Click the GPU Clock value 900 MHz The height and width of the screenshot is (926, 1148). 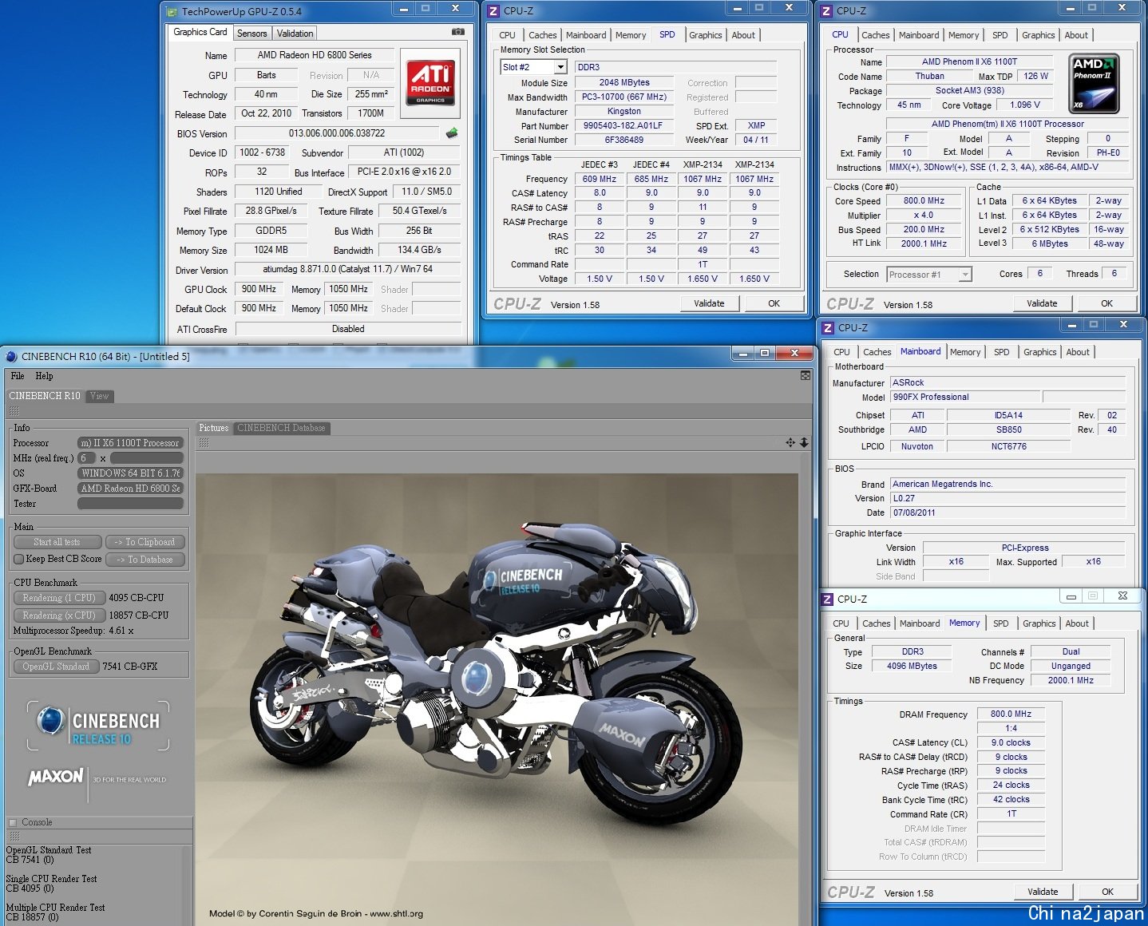click(x=259, y=289)
